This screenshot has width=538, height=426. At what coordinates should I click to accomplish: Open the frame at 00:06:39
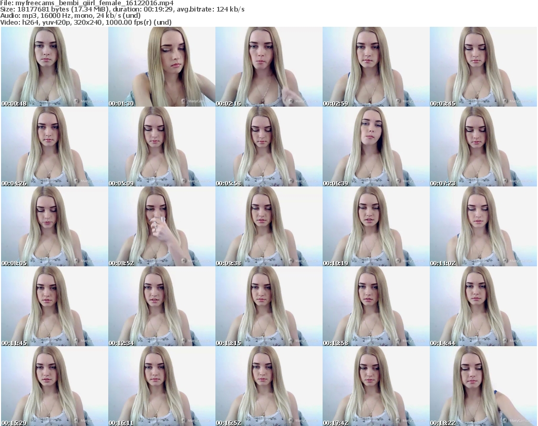tap(376, 147)
